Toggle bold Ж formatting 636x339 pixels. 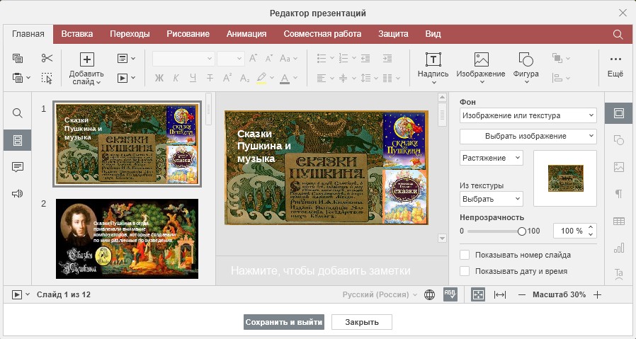[x=159, y=78]
